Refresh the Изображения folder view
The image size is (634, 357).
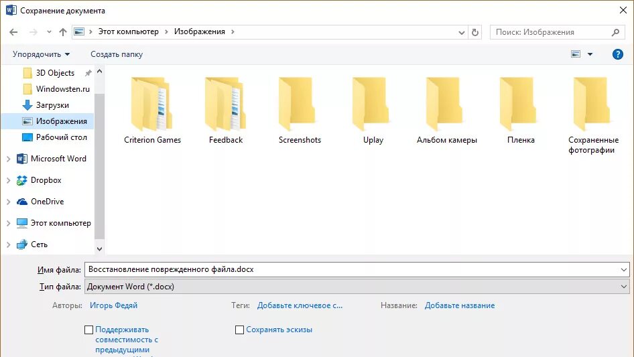pos(475,32)
